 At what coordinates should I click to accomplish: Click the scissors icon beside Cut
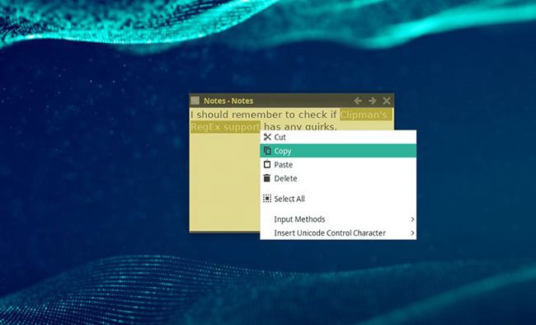coord(267,137)
